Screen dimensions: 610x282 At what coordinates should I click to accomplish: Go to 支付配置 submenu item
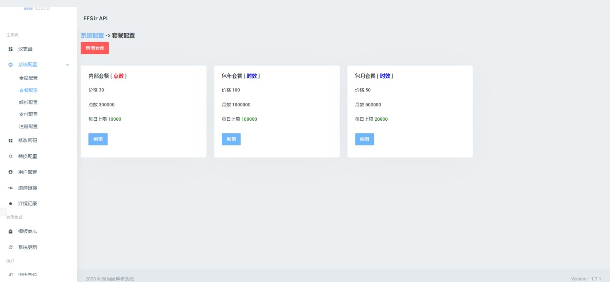[x=28, y=114]
